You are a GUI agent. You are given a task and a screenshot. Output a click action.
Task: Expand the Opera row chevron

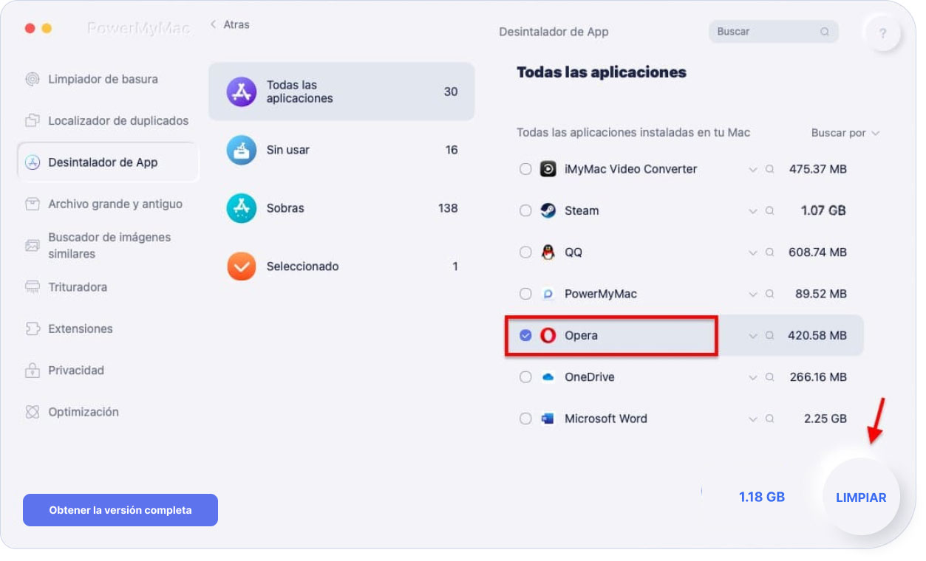752,336
